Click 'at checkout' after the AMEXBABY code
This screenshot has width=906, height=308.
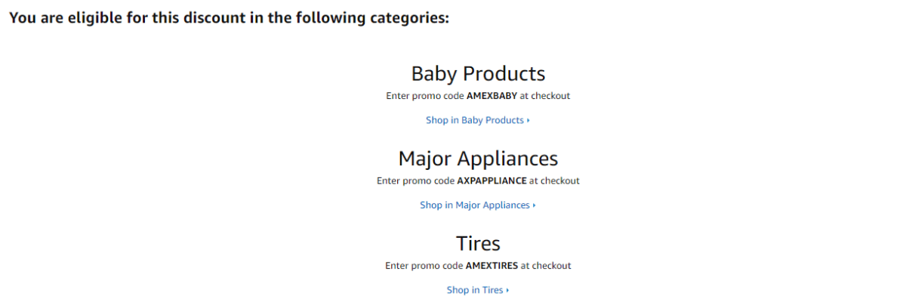(545, 96)
